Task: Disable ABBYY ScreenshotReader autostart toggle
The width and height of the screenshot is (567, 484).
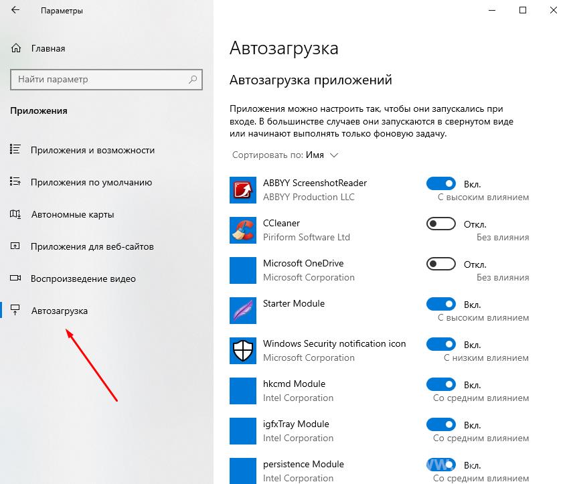Action: coord(440,184)
